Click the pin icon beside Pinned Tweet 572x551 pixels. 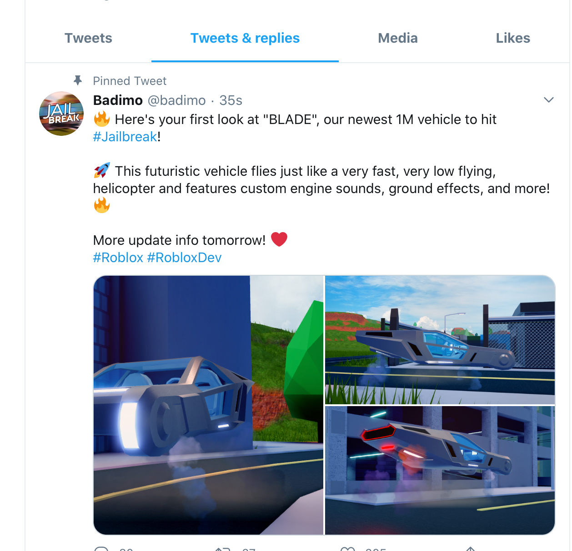pos(78,80)
